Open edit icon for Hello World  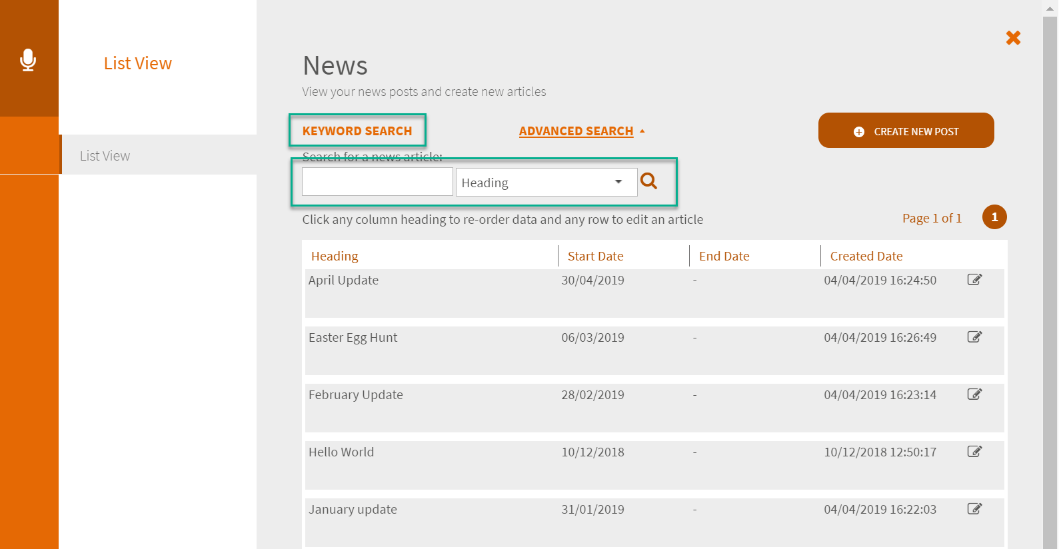click(974, 451)
